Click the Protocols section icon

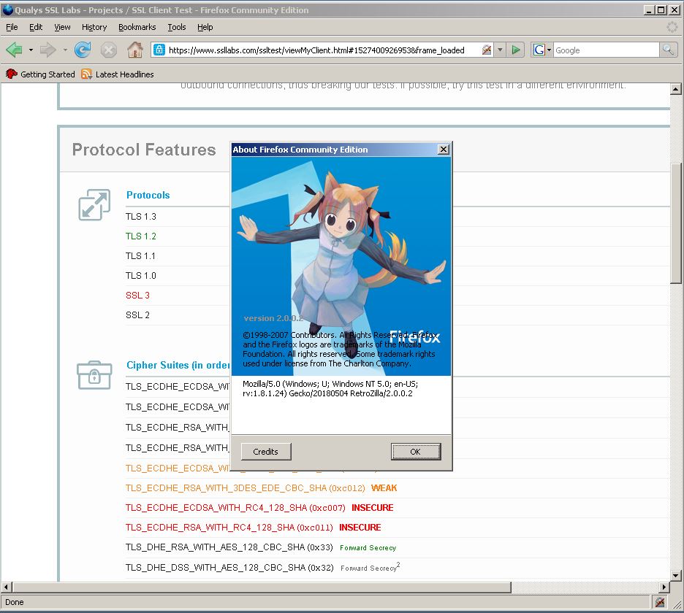coord(94,205)
